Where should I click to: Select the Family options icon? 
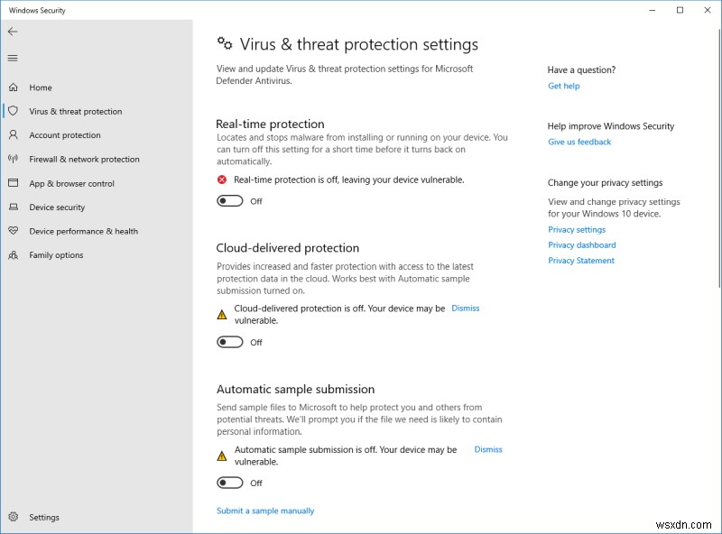click(x=13, y=255)
